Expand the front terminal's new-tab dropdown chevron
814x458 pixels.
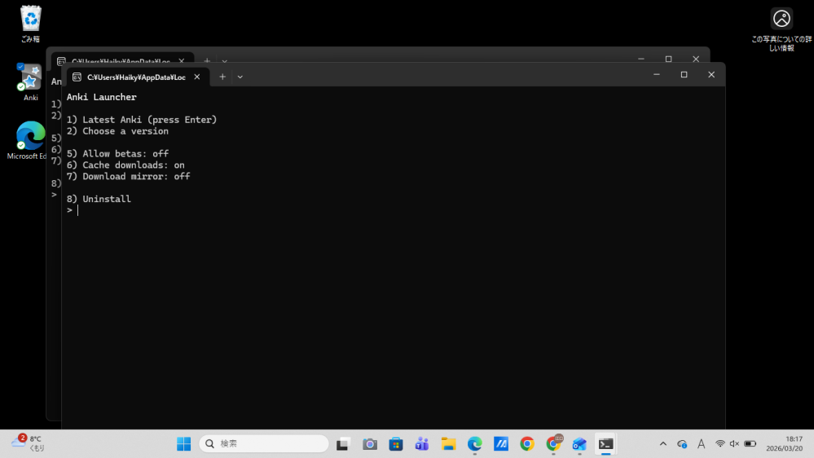coord(240,77)
